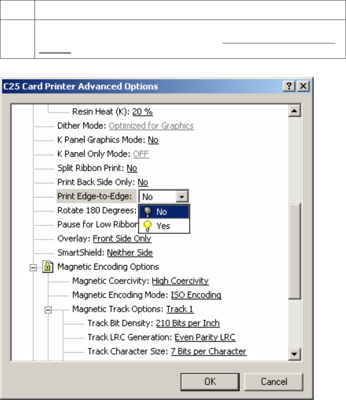Choose Yes in the dropdown list

click(x=164, y=226)
